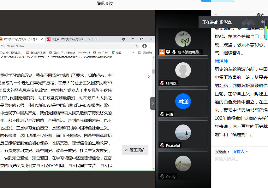Image resolution: width=268 pixels, height=188 pixels.
Task: Open a new browser tab with plus
Action: 97,39
